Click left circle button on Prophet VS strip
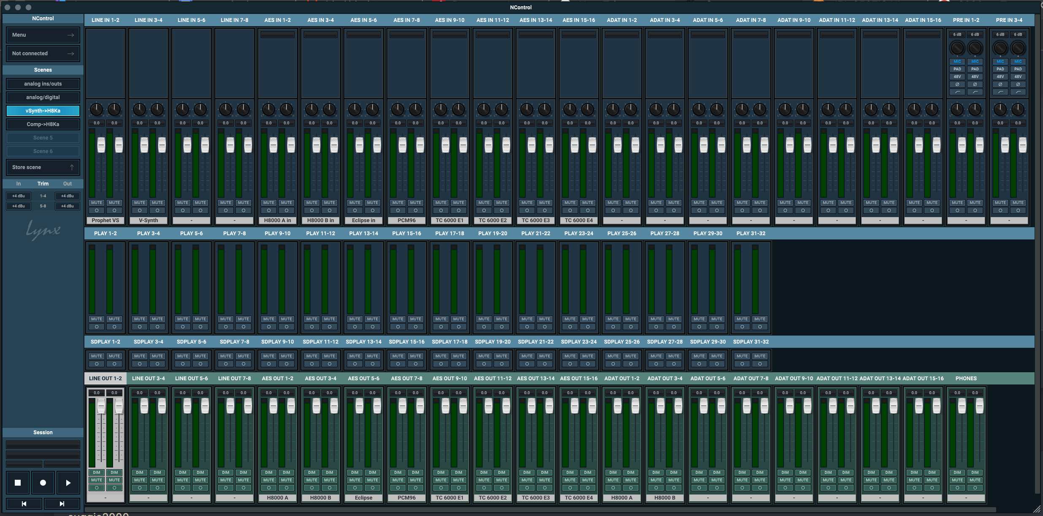This screenshot has width=1043, height=516. (x=97, y=210)
